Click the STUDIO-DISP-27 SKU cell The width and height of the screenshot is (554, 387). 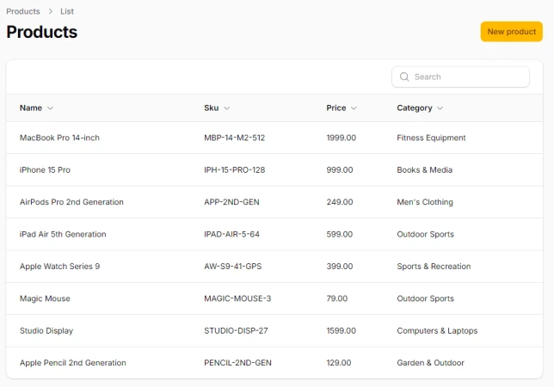(x=237, y=331)
